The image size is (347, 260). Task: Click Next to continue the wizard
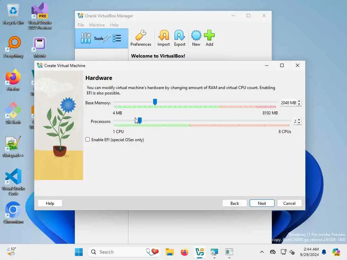click(262, 203)
